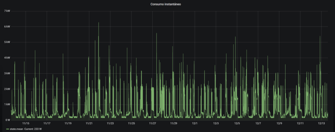This screenshot has width=335, height=132.
Task: Click the 12/9 date axis label
Action: click(279, 123)
